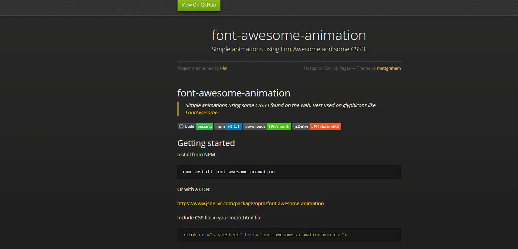
Task: Open the jsdelivr CDN package link
Action: [x=250, y=204]
